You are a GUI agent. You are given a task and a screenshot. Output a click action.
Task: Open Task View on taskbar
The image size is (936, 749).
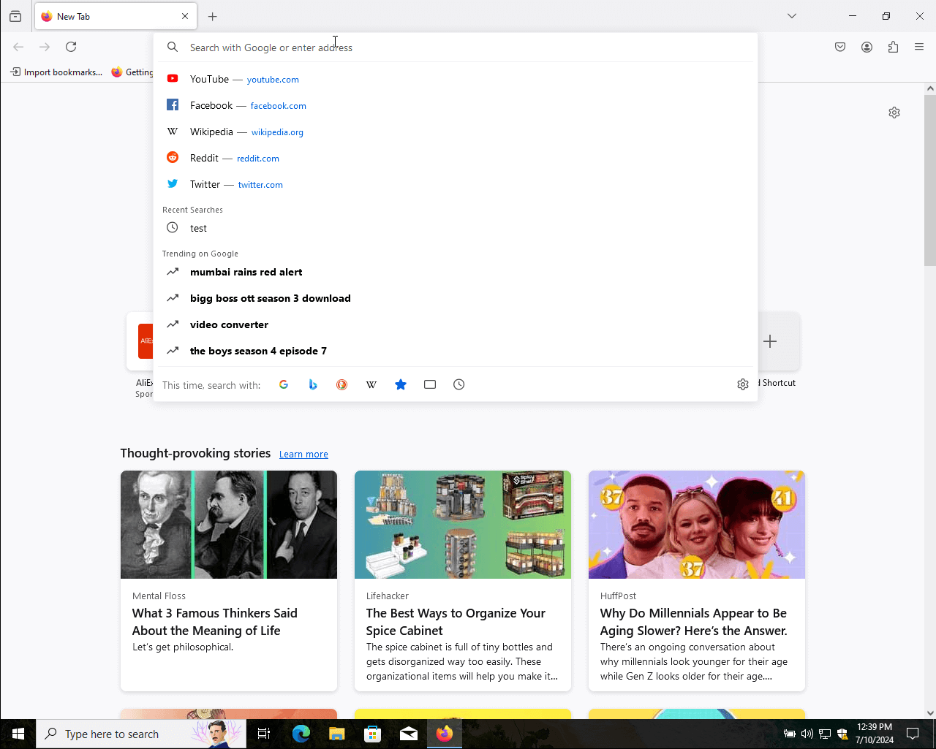(x=264, y=734)
